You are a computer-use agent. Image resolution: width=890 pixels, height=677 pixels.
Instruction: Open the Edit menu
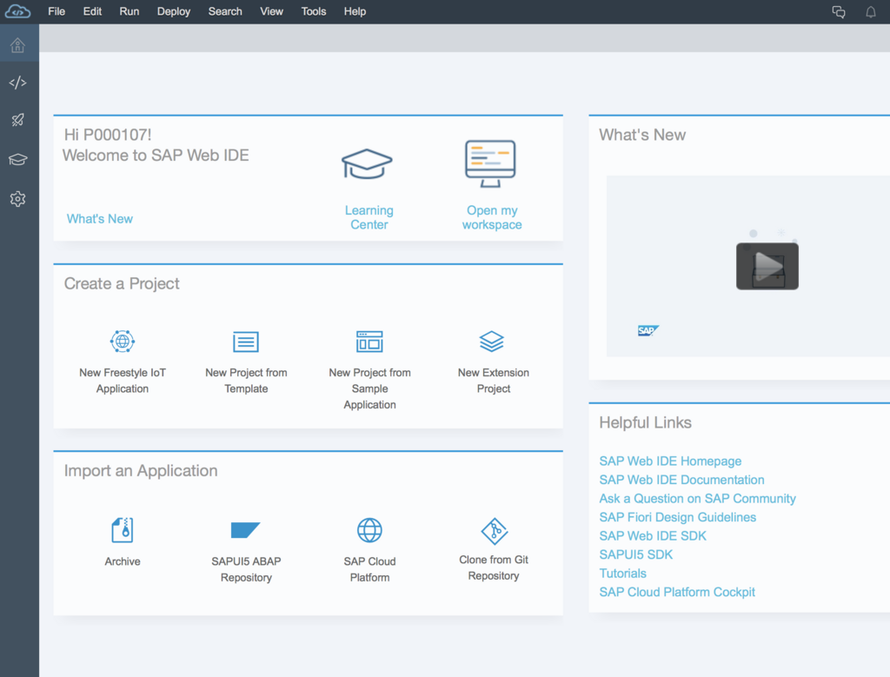click(x=92, y=11)
